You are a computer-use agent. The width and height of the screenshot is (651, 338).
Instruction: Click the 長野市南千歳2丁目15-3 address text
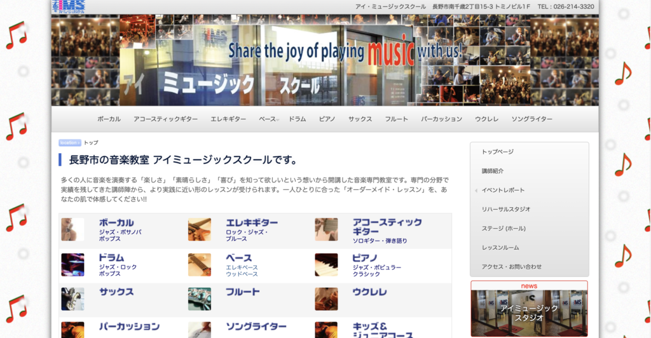481,6
